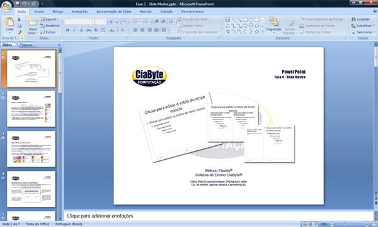Switch to the Revisão ribbon tab
The height and width of the screenshot is (227, 378).
(x=146, y=11)
